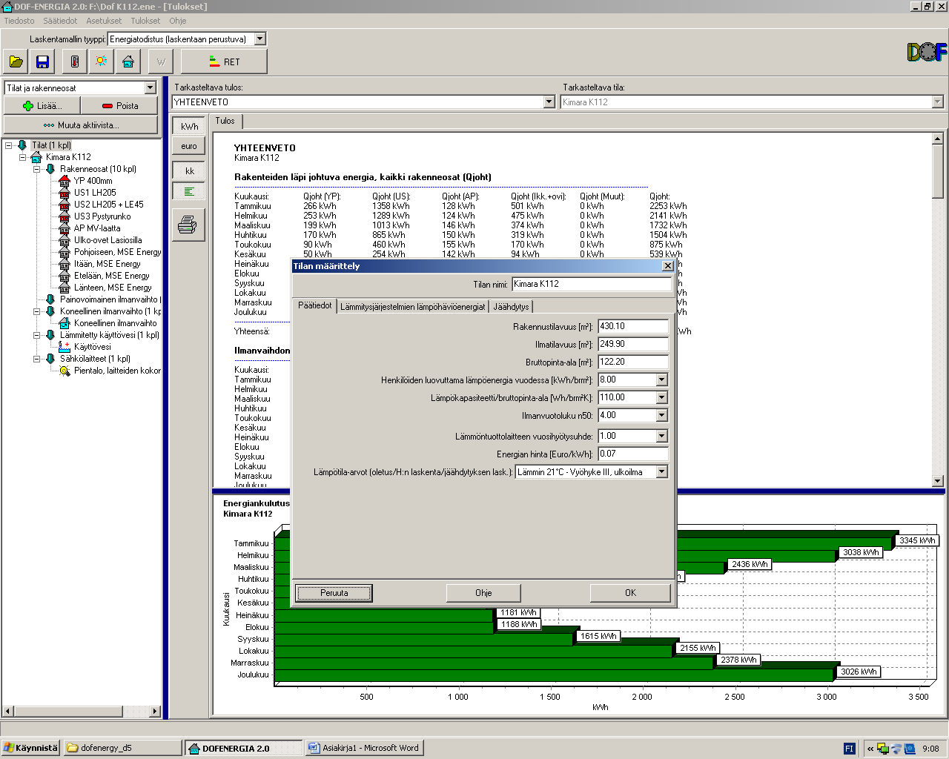Click the results pane vertical scrollbar thumb
949x759 pixels.
click(x=938, y=170)
